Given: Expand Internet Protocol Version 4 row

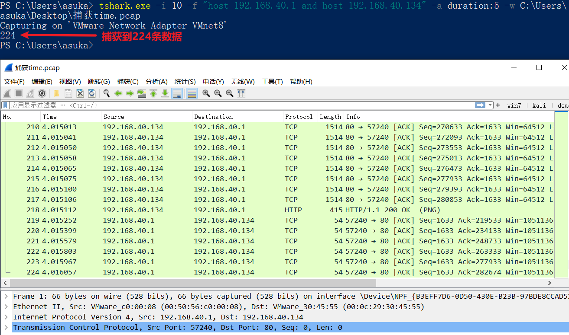Looking at the screenshot, I should [6, 317].
